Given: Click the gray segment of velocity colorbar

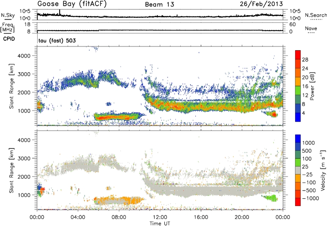Looking at the screenshot, I should pyautogui.click(x=298, y=171).
